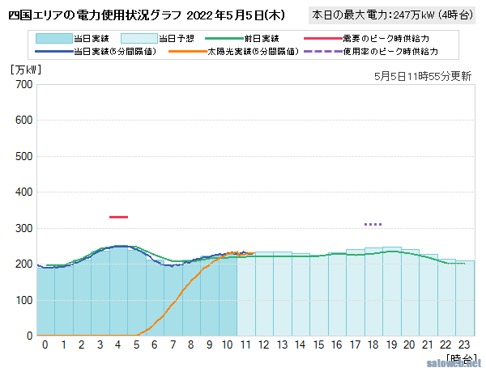Image resolution: width=486 pixels, height=372 pixels.
Task: Click the purple dashed 使用率のピーク時供給力 legend line
Action: [321, 51]
